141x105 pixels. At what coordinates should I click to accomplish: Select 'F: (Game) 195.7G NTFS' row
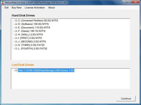32,31
